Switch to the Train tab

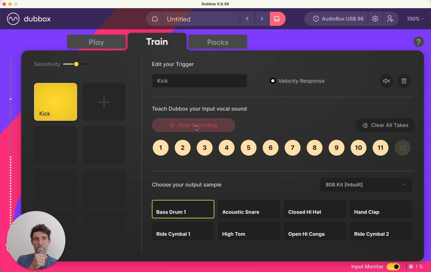[x=157, y=42]
